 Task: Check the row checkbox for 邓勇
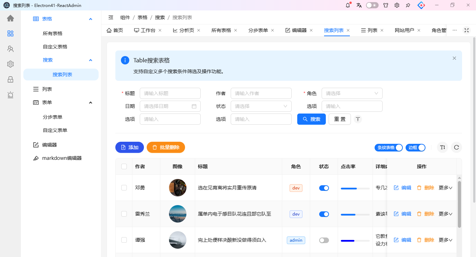[124, 188]
